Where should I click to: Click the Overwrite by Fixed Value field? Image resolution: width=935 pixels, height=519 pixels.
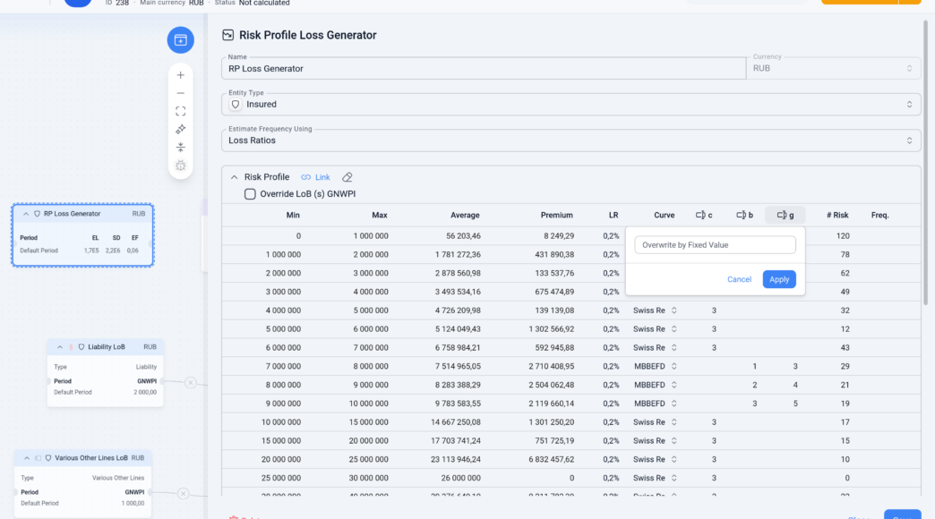pyautogui.click(x=715, y=245)
